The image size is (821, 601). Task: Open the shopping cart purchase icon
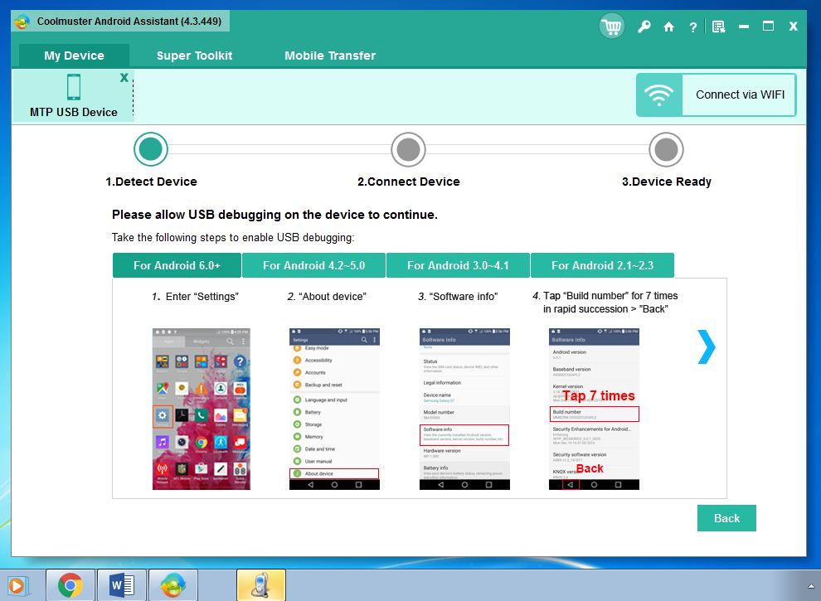point(611,26)
